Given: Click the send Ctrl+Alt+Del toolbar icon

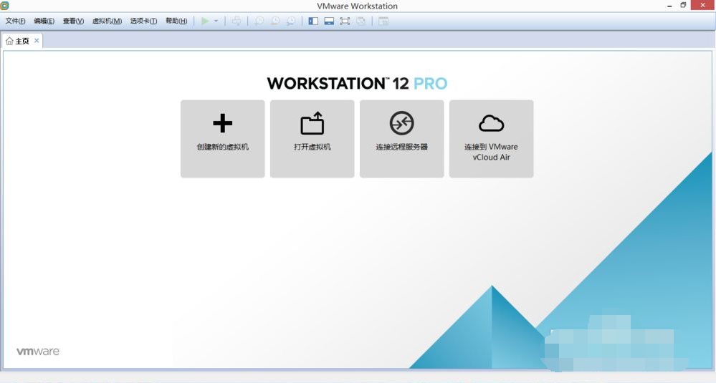Looking at the screenshot, I should point(237,21).
